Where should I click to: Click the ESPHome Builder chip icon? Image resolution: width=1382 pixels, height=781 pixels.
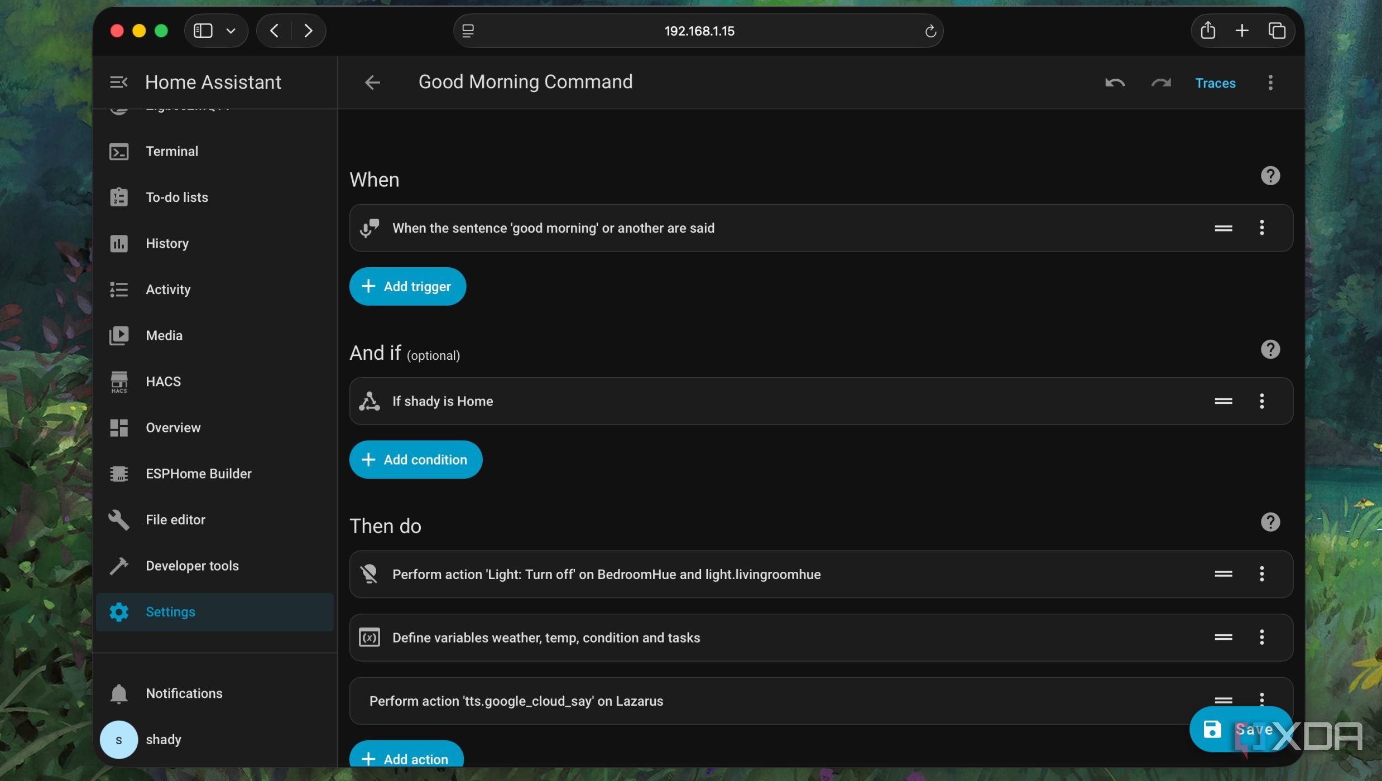[x=119, y=474]
